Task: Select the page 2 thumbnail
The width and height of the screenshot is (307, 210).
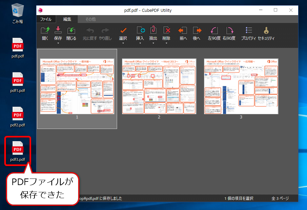Action: (159, 86)
